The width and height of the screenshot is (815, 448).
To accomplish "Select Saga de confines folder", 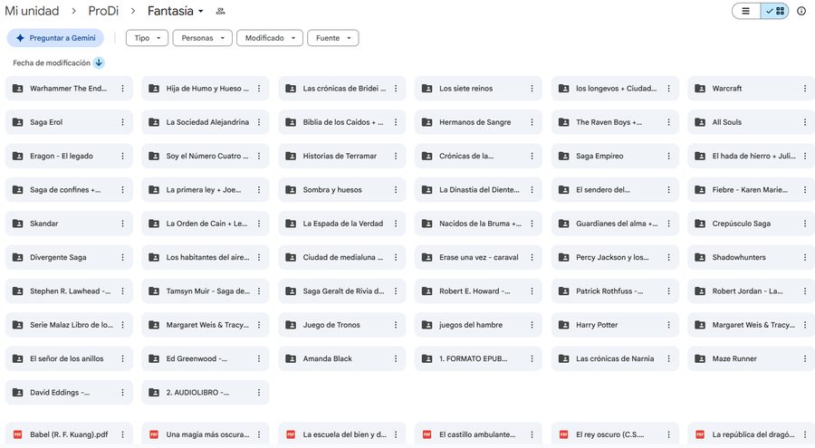I will pyautogui.click(x=69, y=190).
